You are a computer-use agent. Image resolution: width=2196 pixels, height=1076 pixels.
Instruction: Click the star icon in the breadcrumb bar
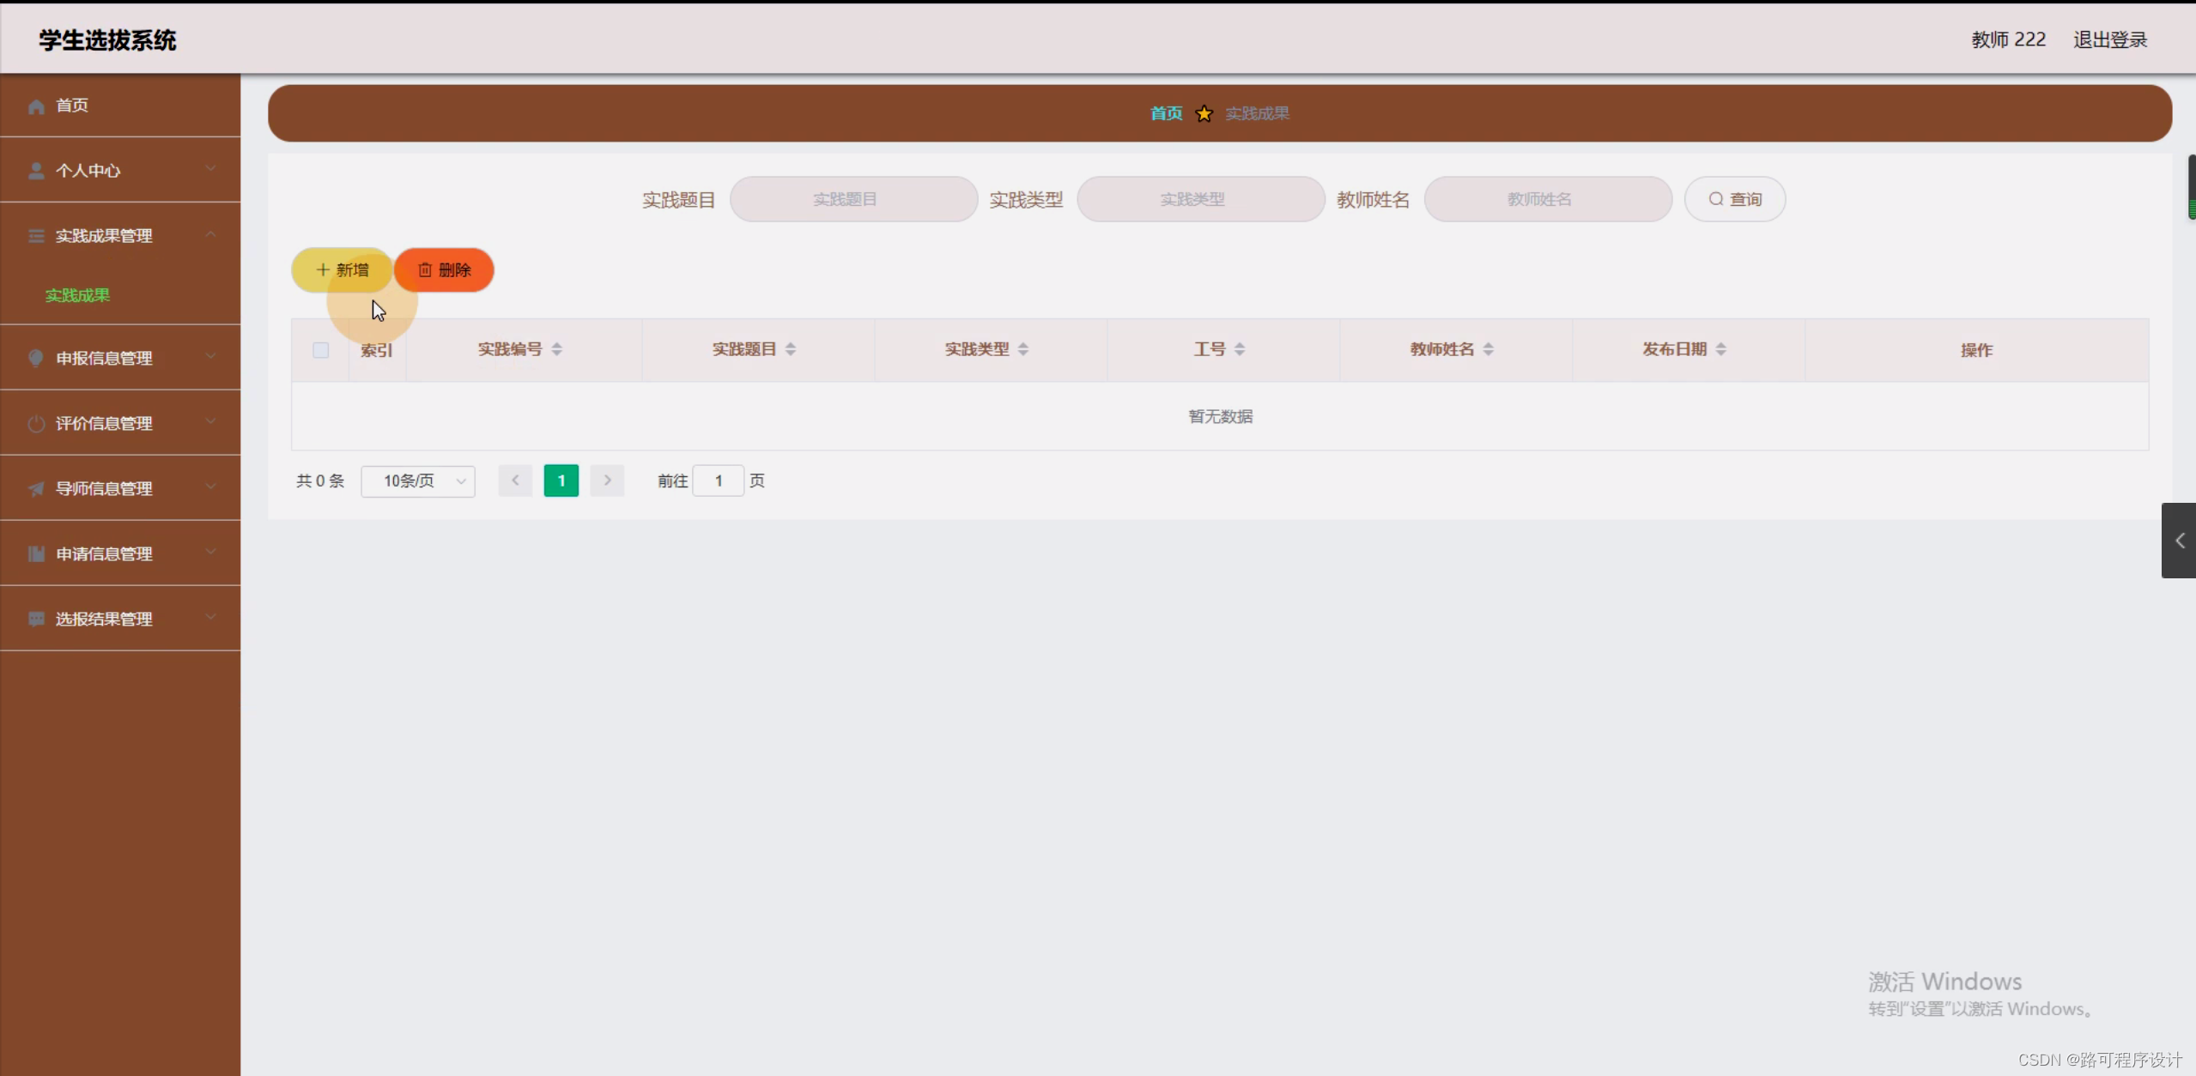[x=1203, y=112]
